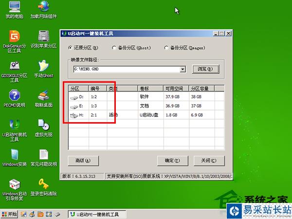The width and height of the screenshot is (292, 219).
Task: Sort by the 分区容量 column header
Action: [201, 89]
